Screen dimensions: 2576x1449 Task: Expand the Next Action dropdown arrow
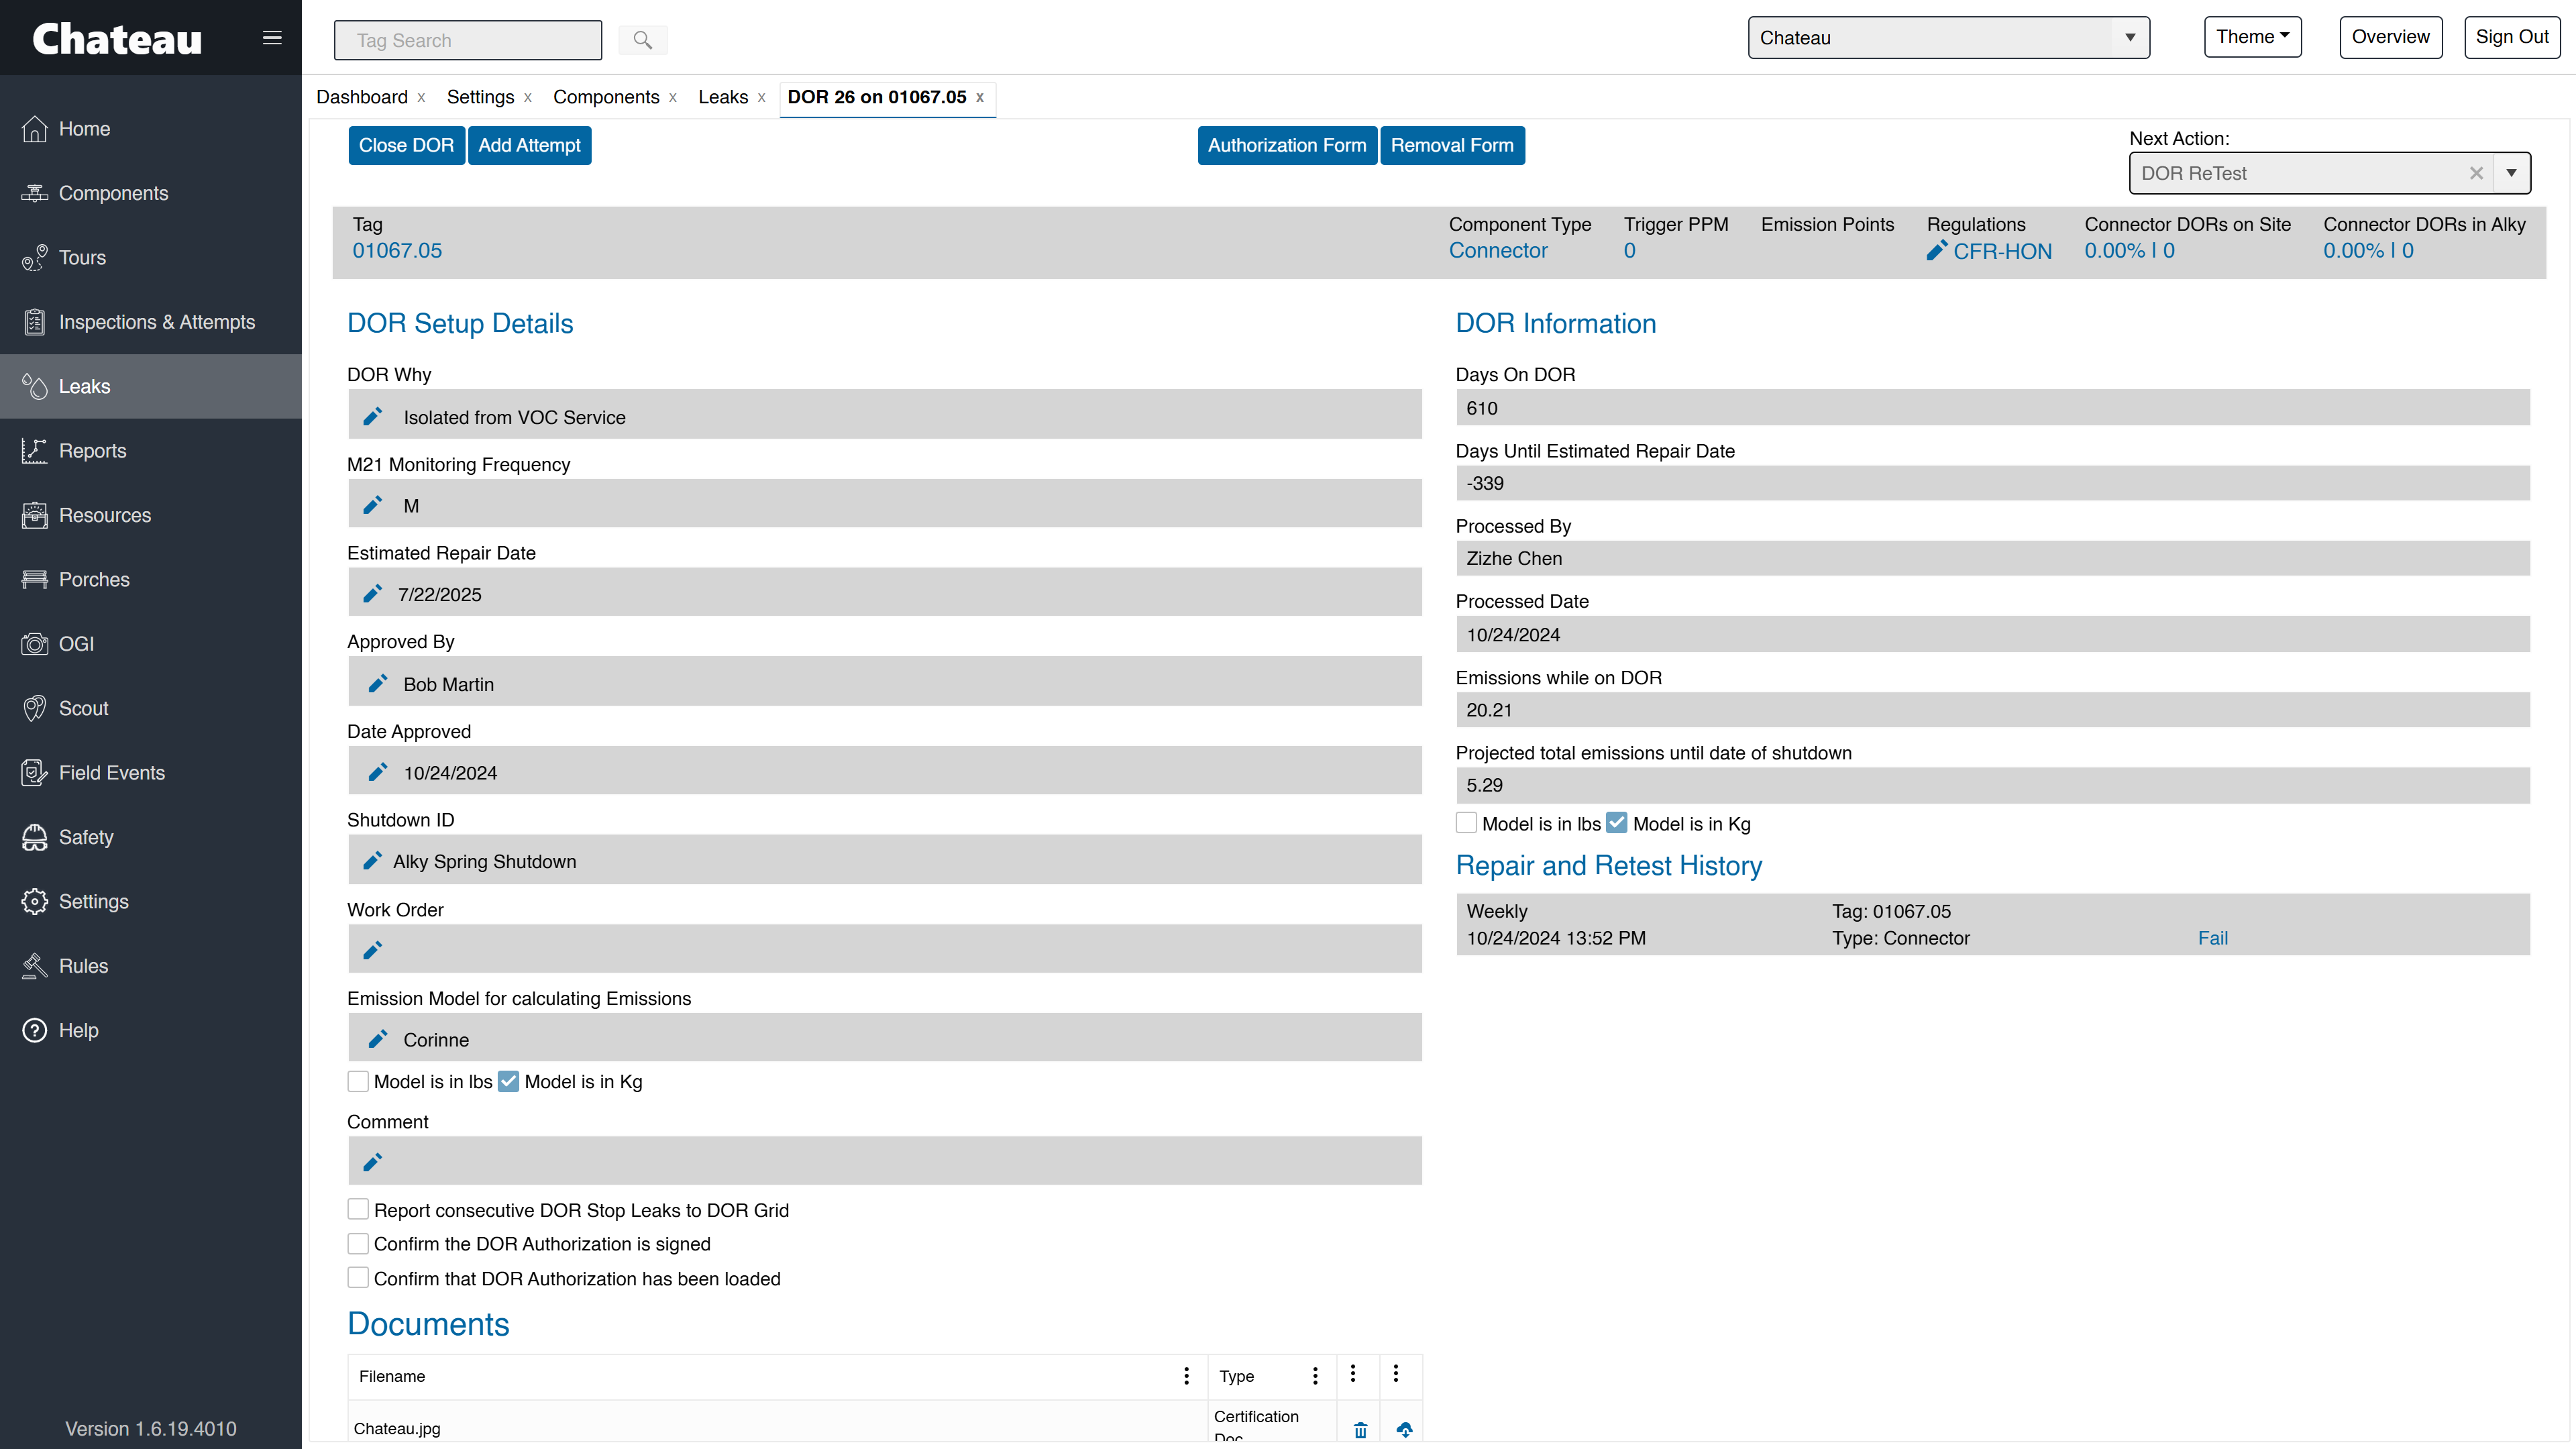2511,173
